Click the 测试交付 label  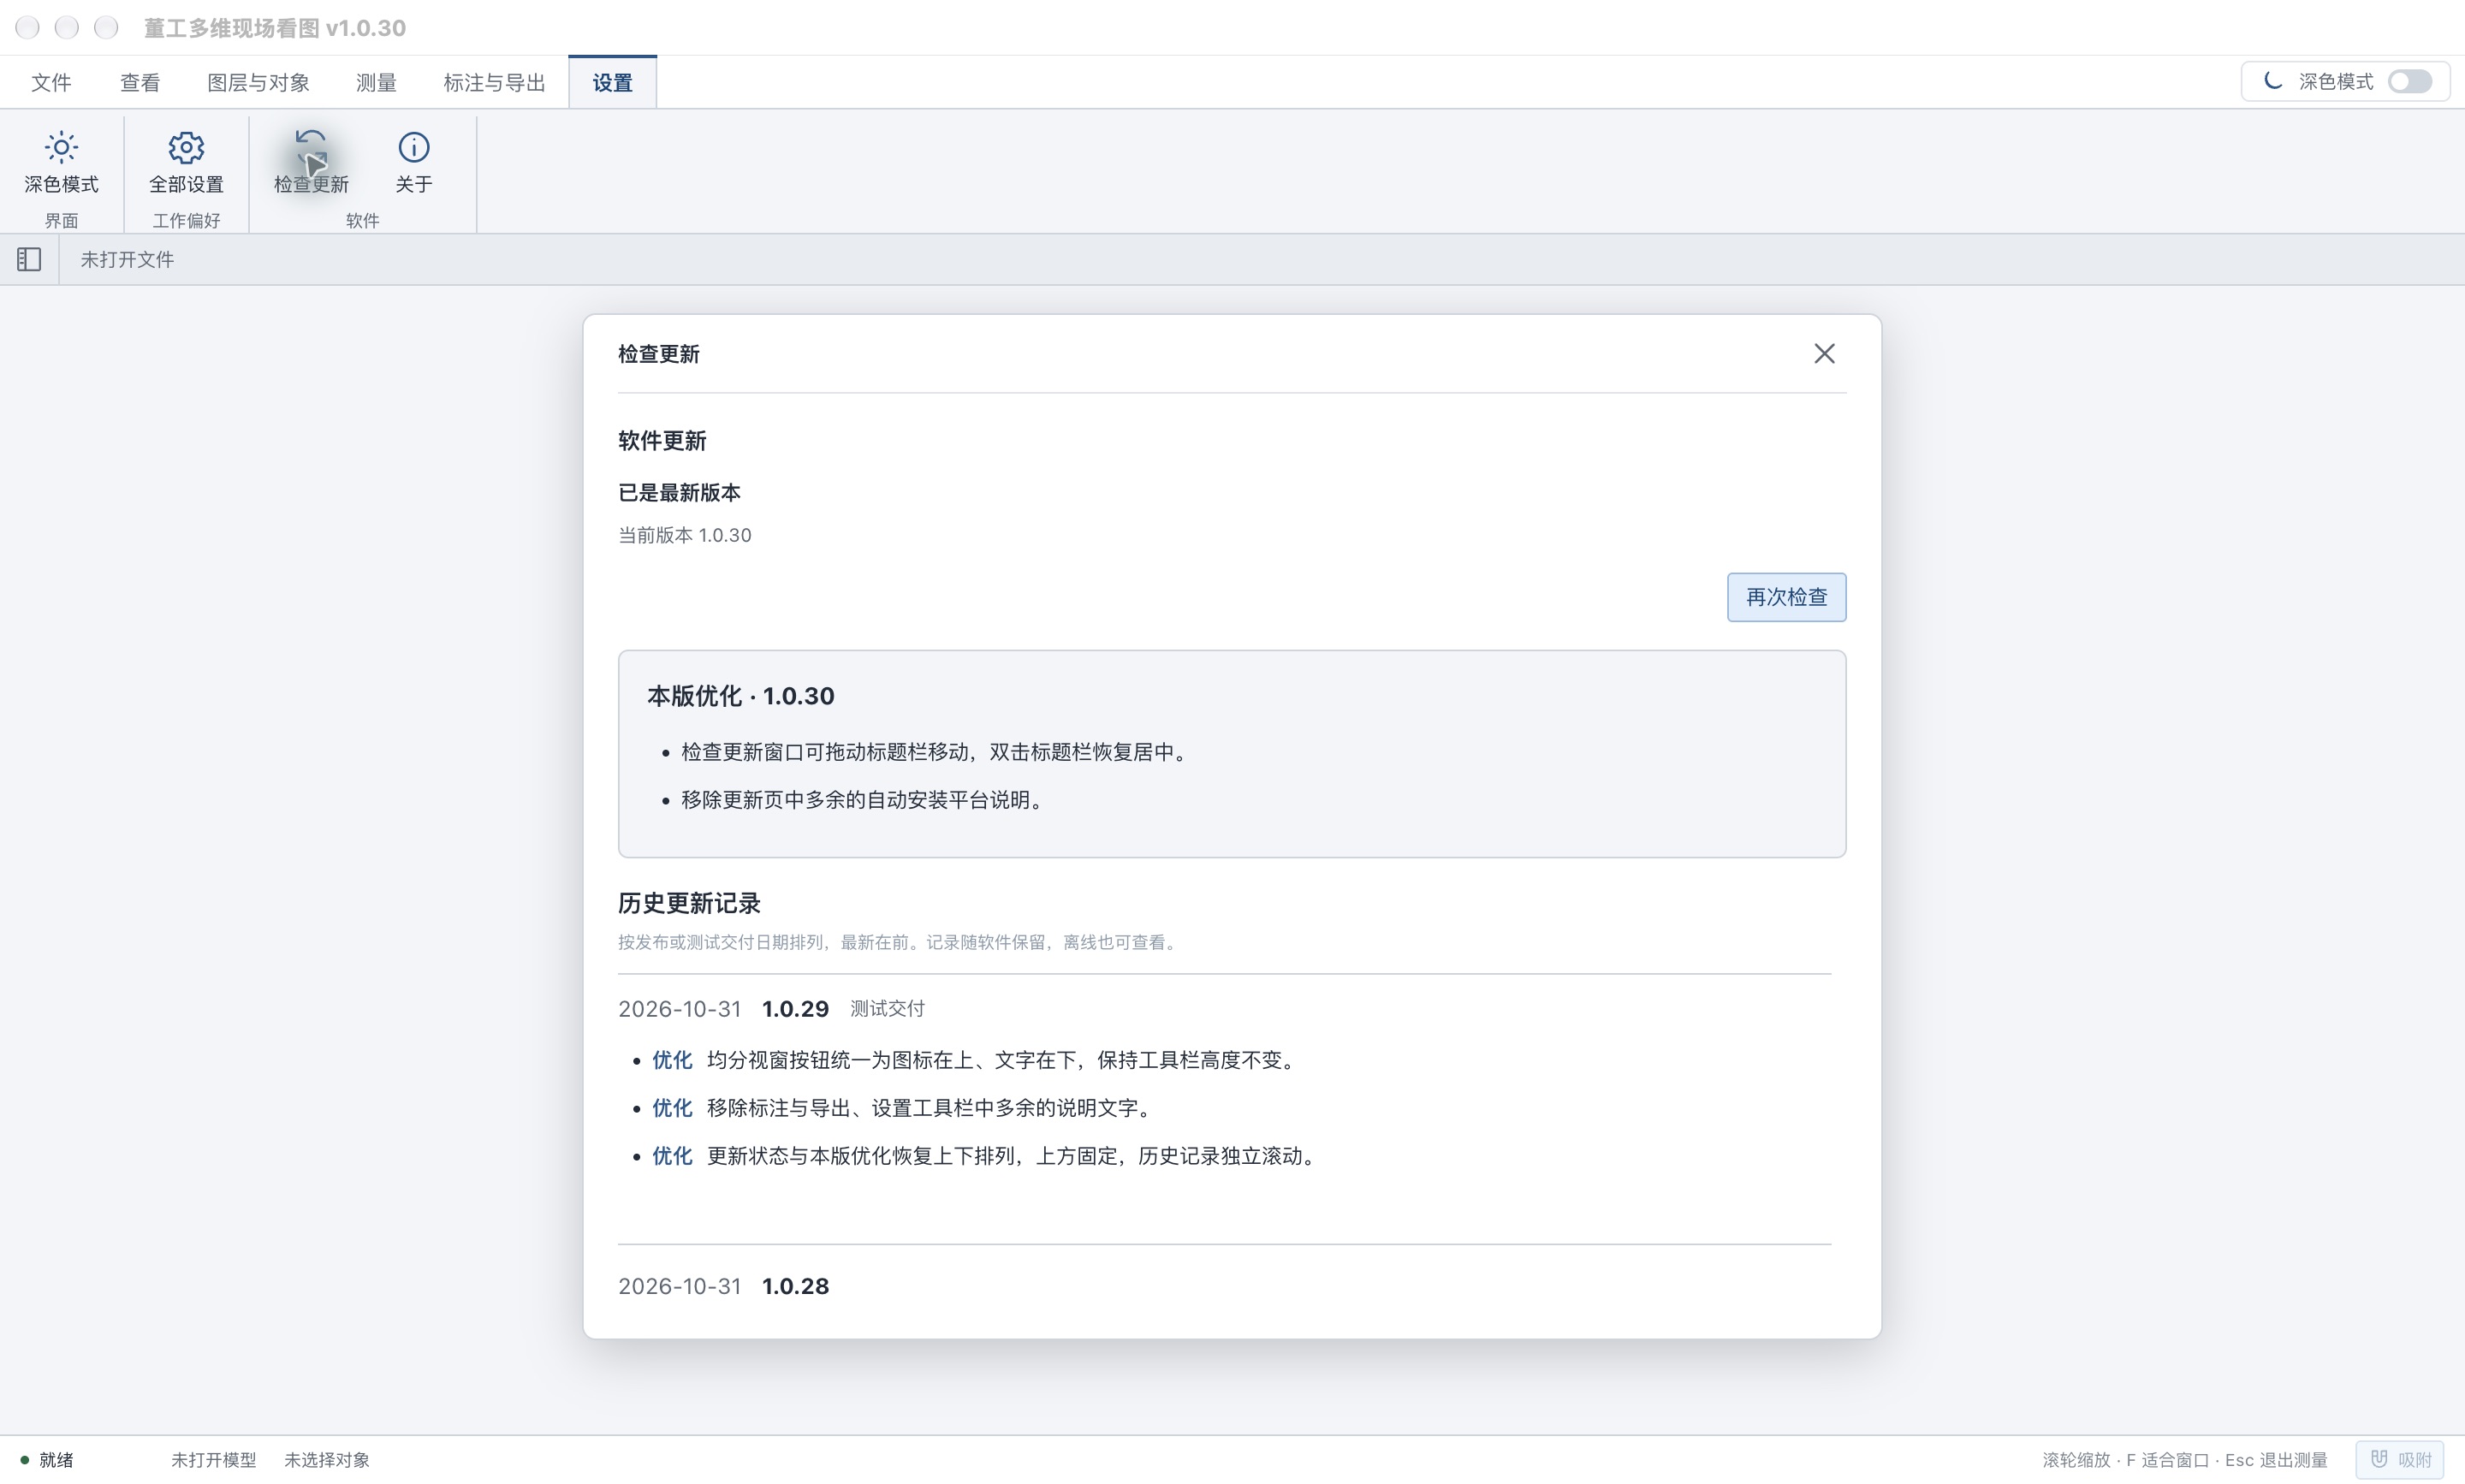[x=887, y=1009]
